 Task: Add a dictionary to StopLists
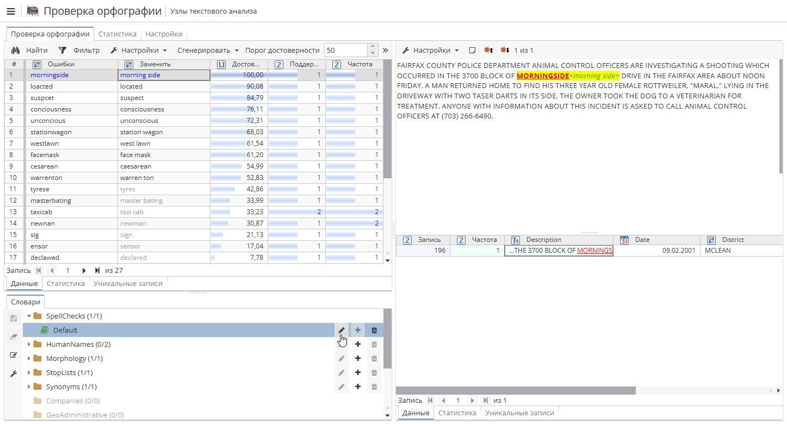[x=358, y=372]
